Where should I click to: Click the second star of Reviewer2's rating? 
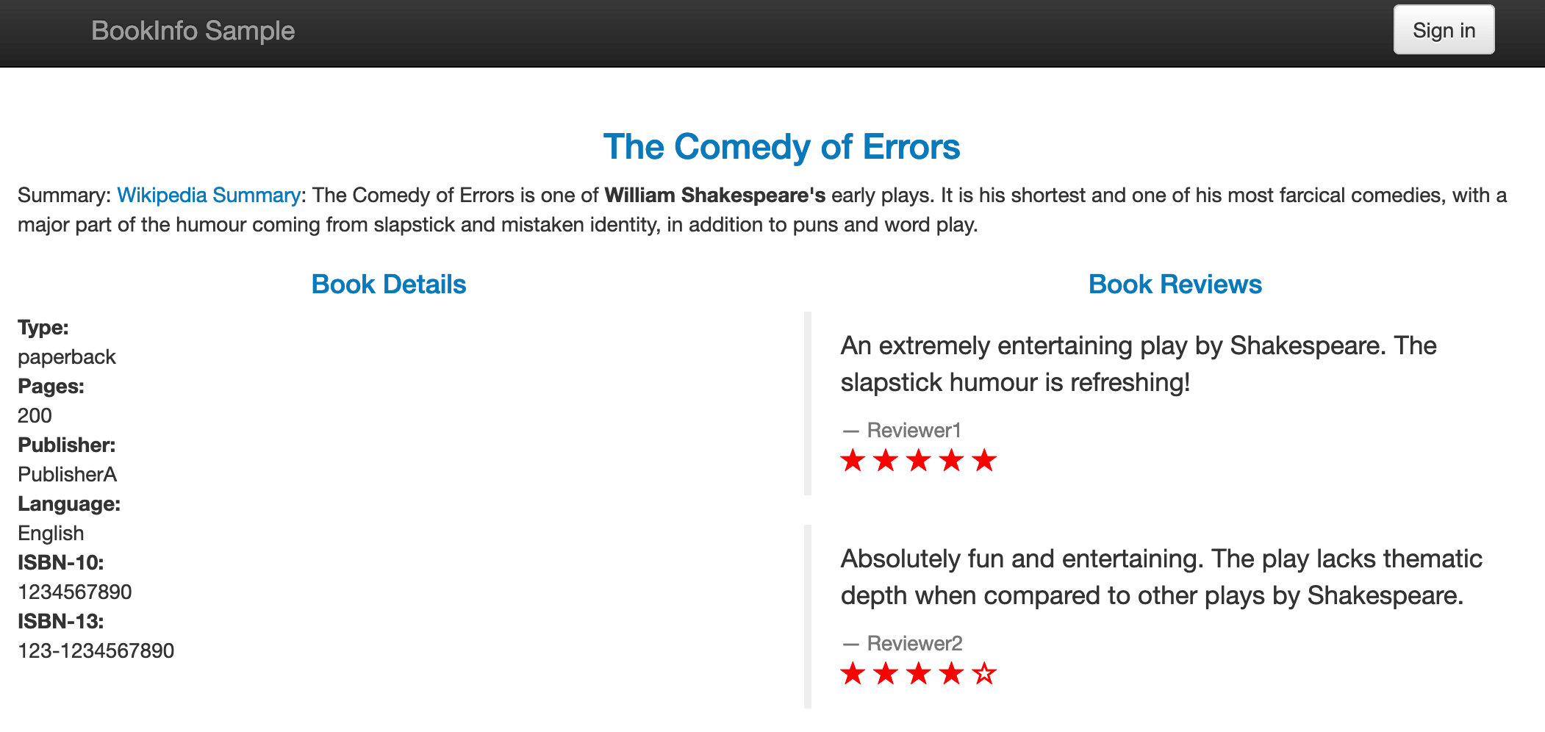886,673
